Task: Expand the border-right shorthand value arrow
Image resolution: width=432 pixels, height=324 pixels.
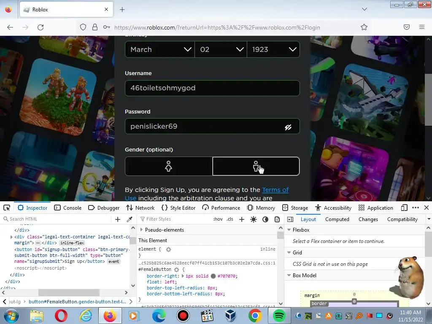Action: coord(183,276)
